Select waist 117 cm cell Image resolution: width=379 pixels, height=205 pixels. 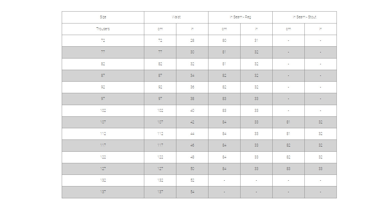160,146
